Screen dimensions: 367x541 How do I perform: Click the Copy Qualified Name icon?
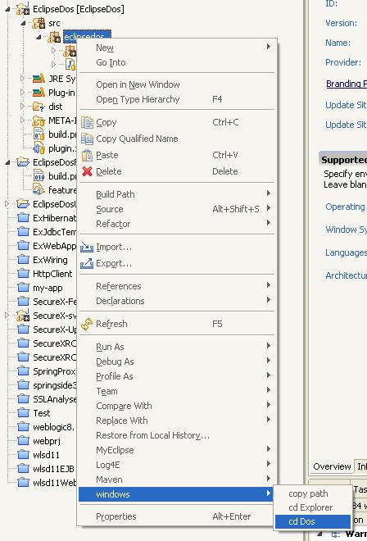(x=87, y=139)
